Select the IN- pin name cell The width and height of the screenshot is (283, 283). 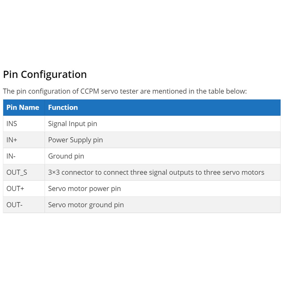coord(24,156)
